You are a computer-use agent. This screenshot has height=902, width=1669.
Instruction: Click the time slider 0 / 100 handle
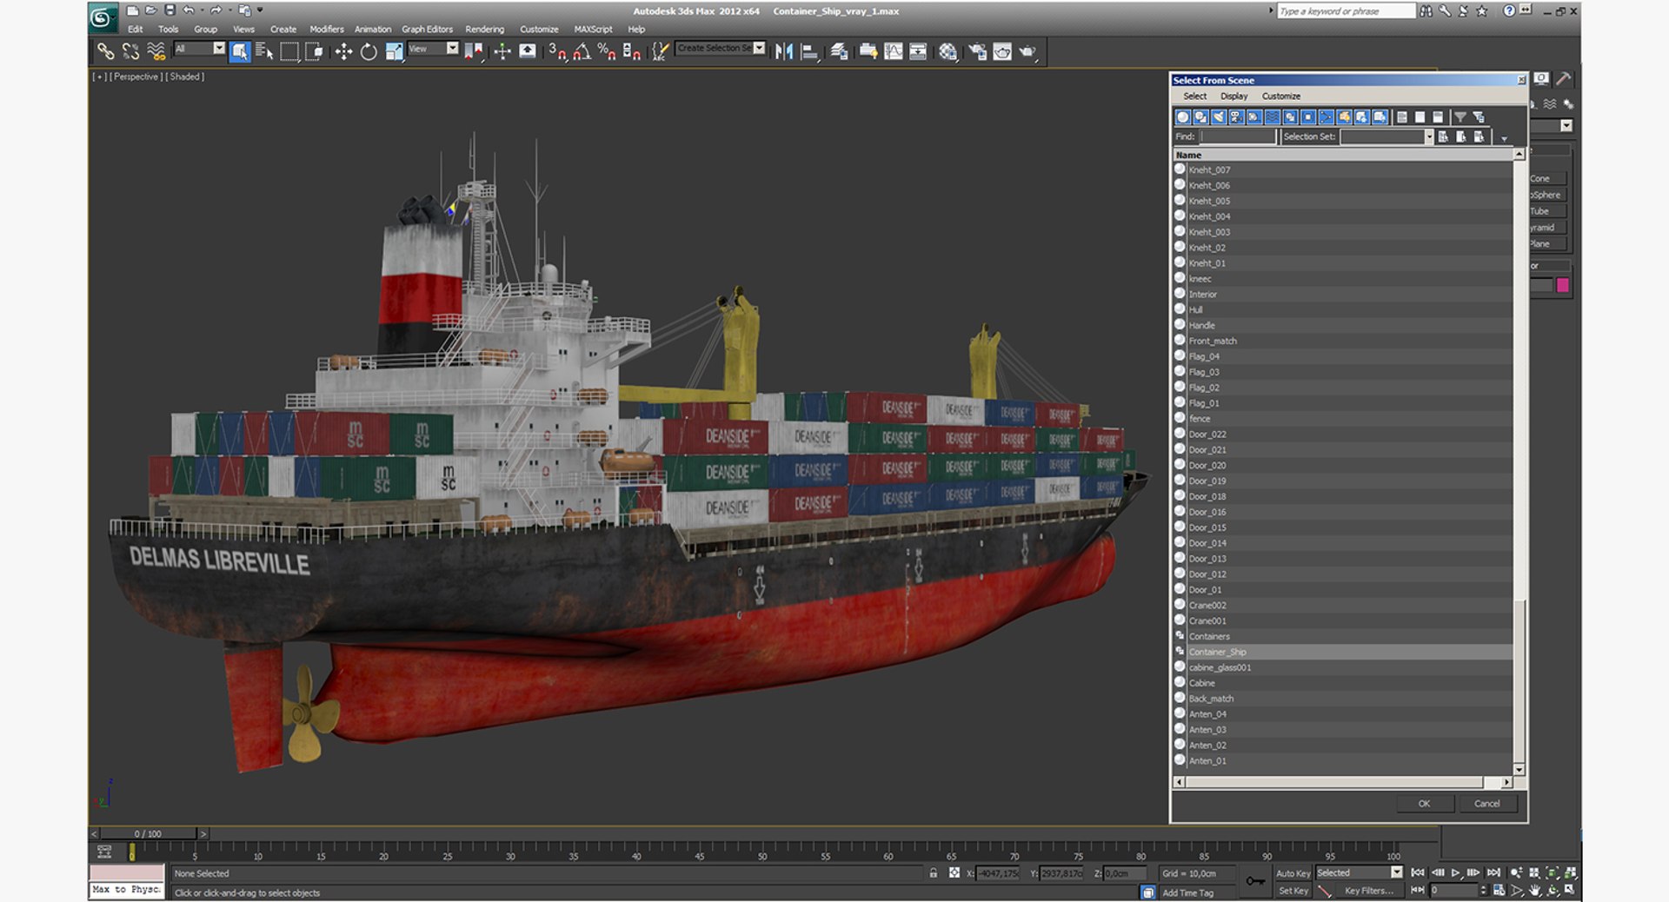pos(148,833)
